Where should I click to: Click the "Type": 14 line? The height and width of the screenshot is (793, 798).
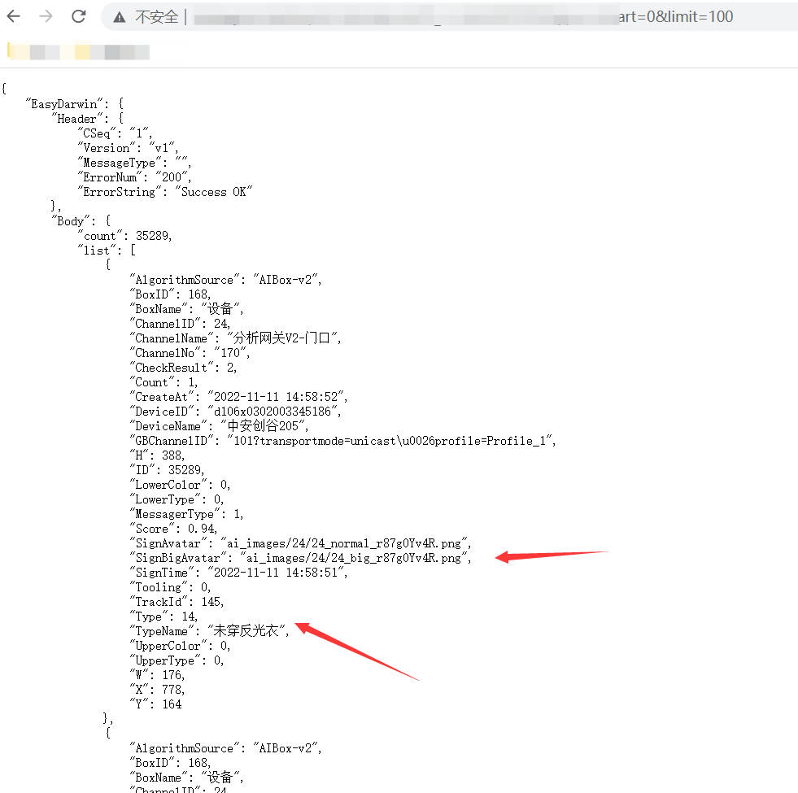164,617
